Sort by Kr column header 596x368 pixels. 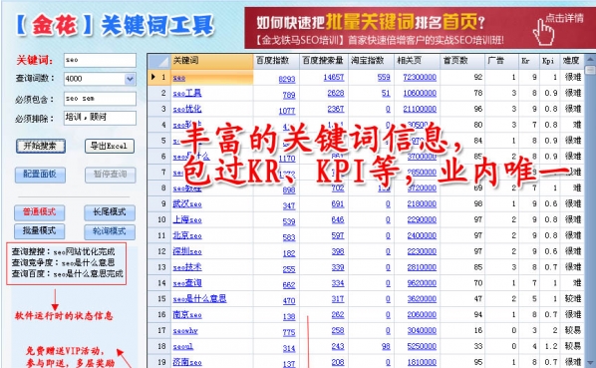pyautogui.click(x=528, y=61)
